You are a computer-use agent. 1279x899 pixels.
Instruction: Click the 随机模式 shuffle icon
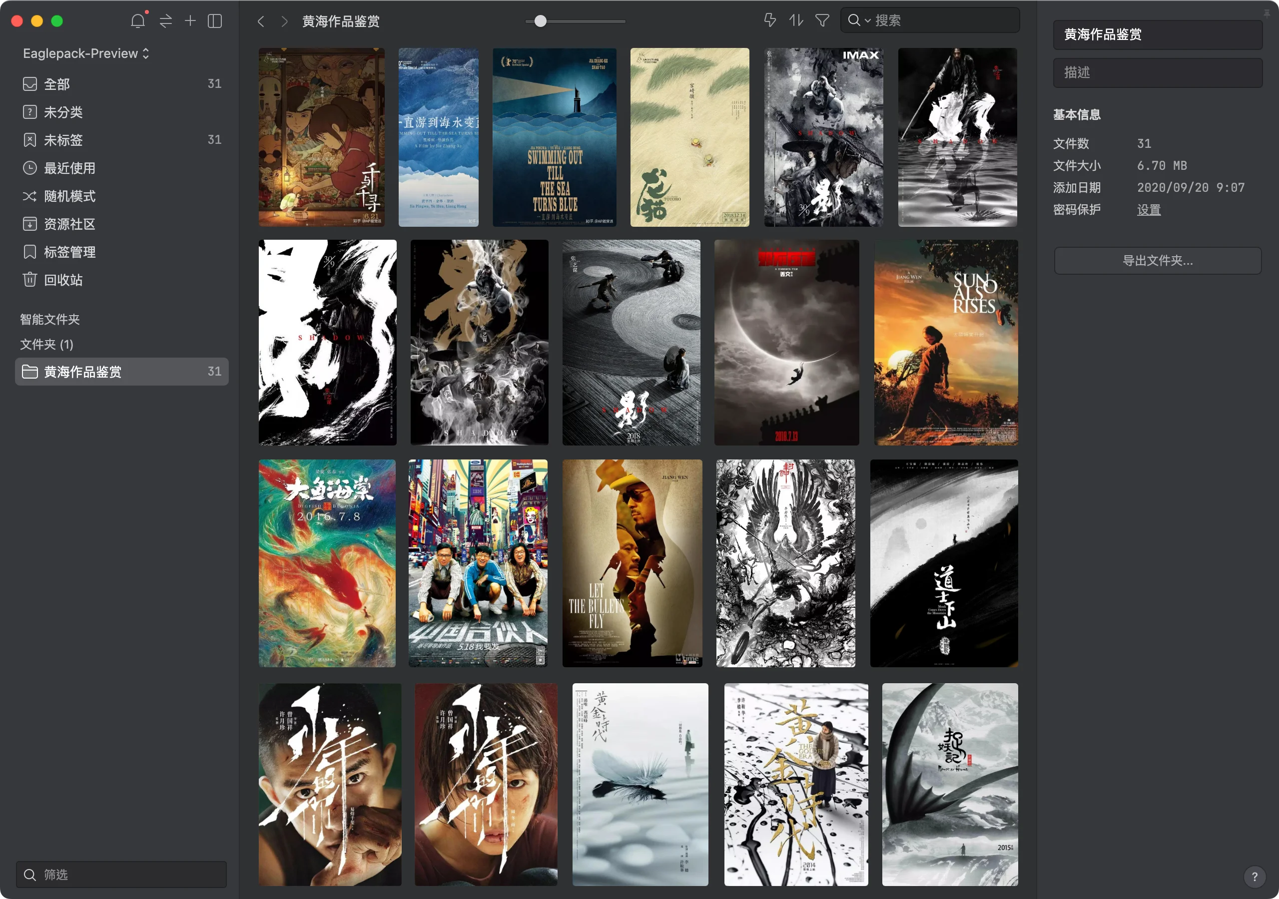pos(29,196)
